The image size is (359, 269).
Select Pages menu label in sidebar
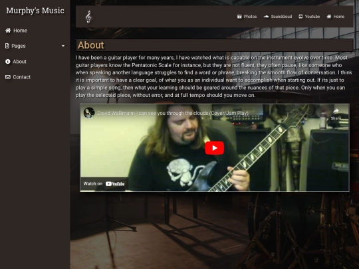[19, 46]
